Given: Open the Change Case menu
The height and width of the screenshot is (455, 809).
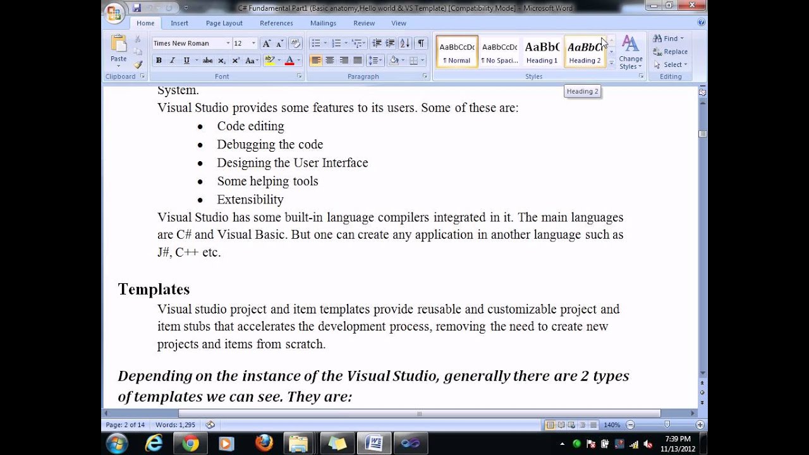Looking at the screenshot, I should [x=252, y=61].
